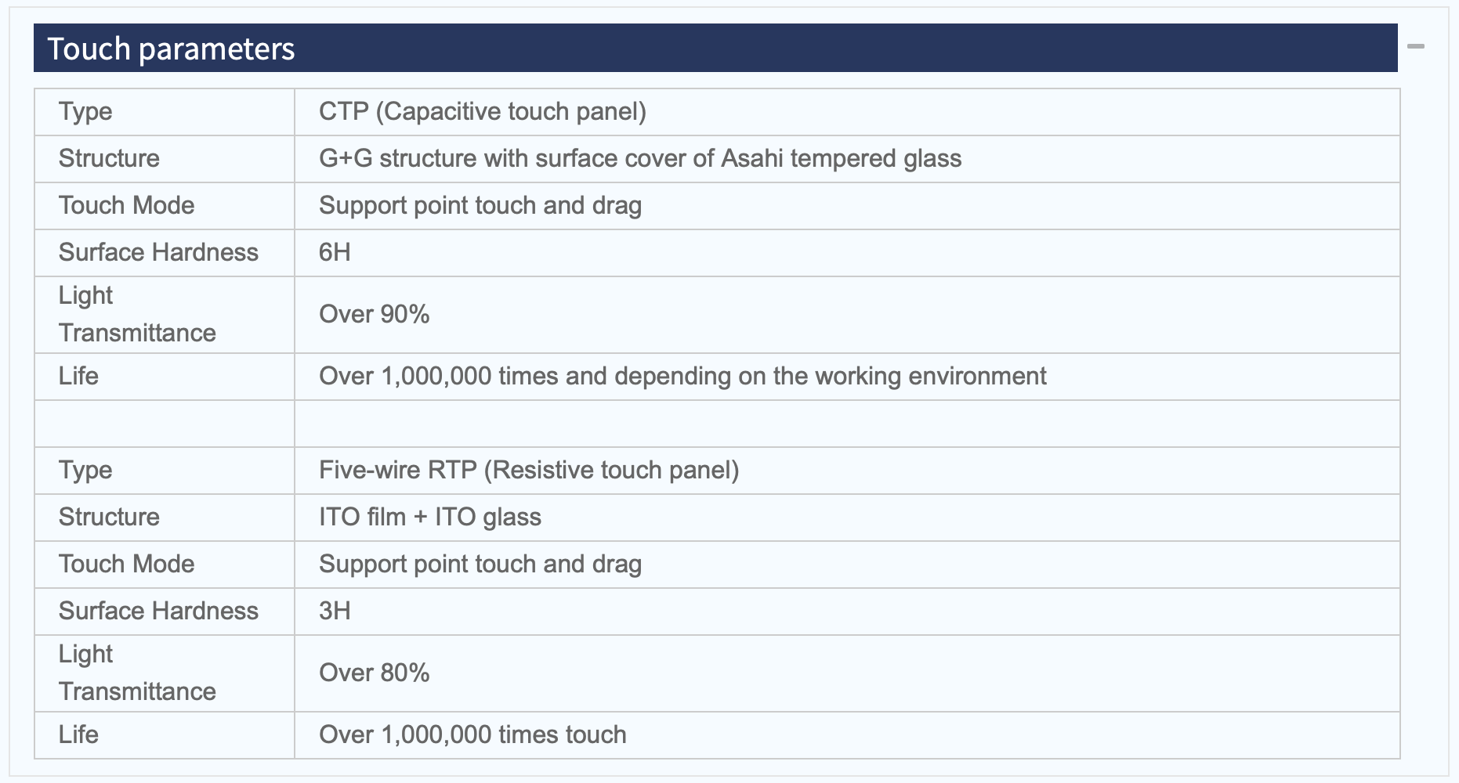Click the 6H surface hardness value

(x=335, y=253)
